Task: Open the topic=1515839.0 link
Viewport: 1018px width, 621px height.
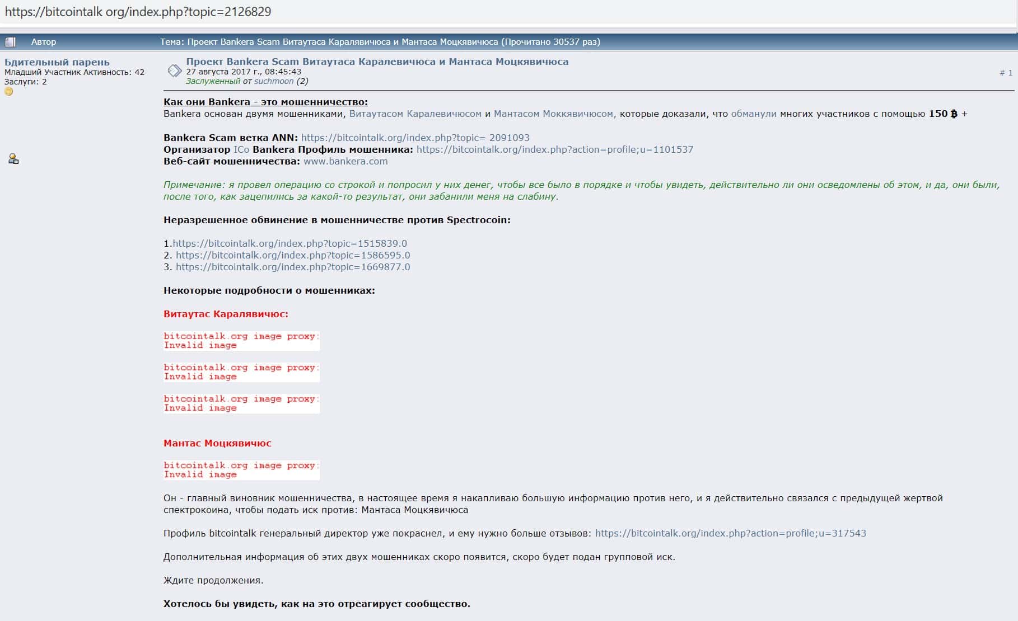Action: tap(289, 243)
